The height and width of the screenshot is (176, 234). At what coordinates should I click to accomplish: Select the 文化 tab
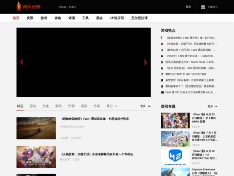[x=46, y=106]
